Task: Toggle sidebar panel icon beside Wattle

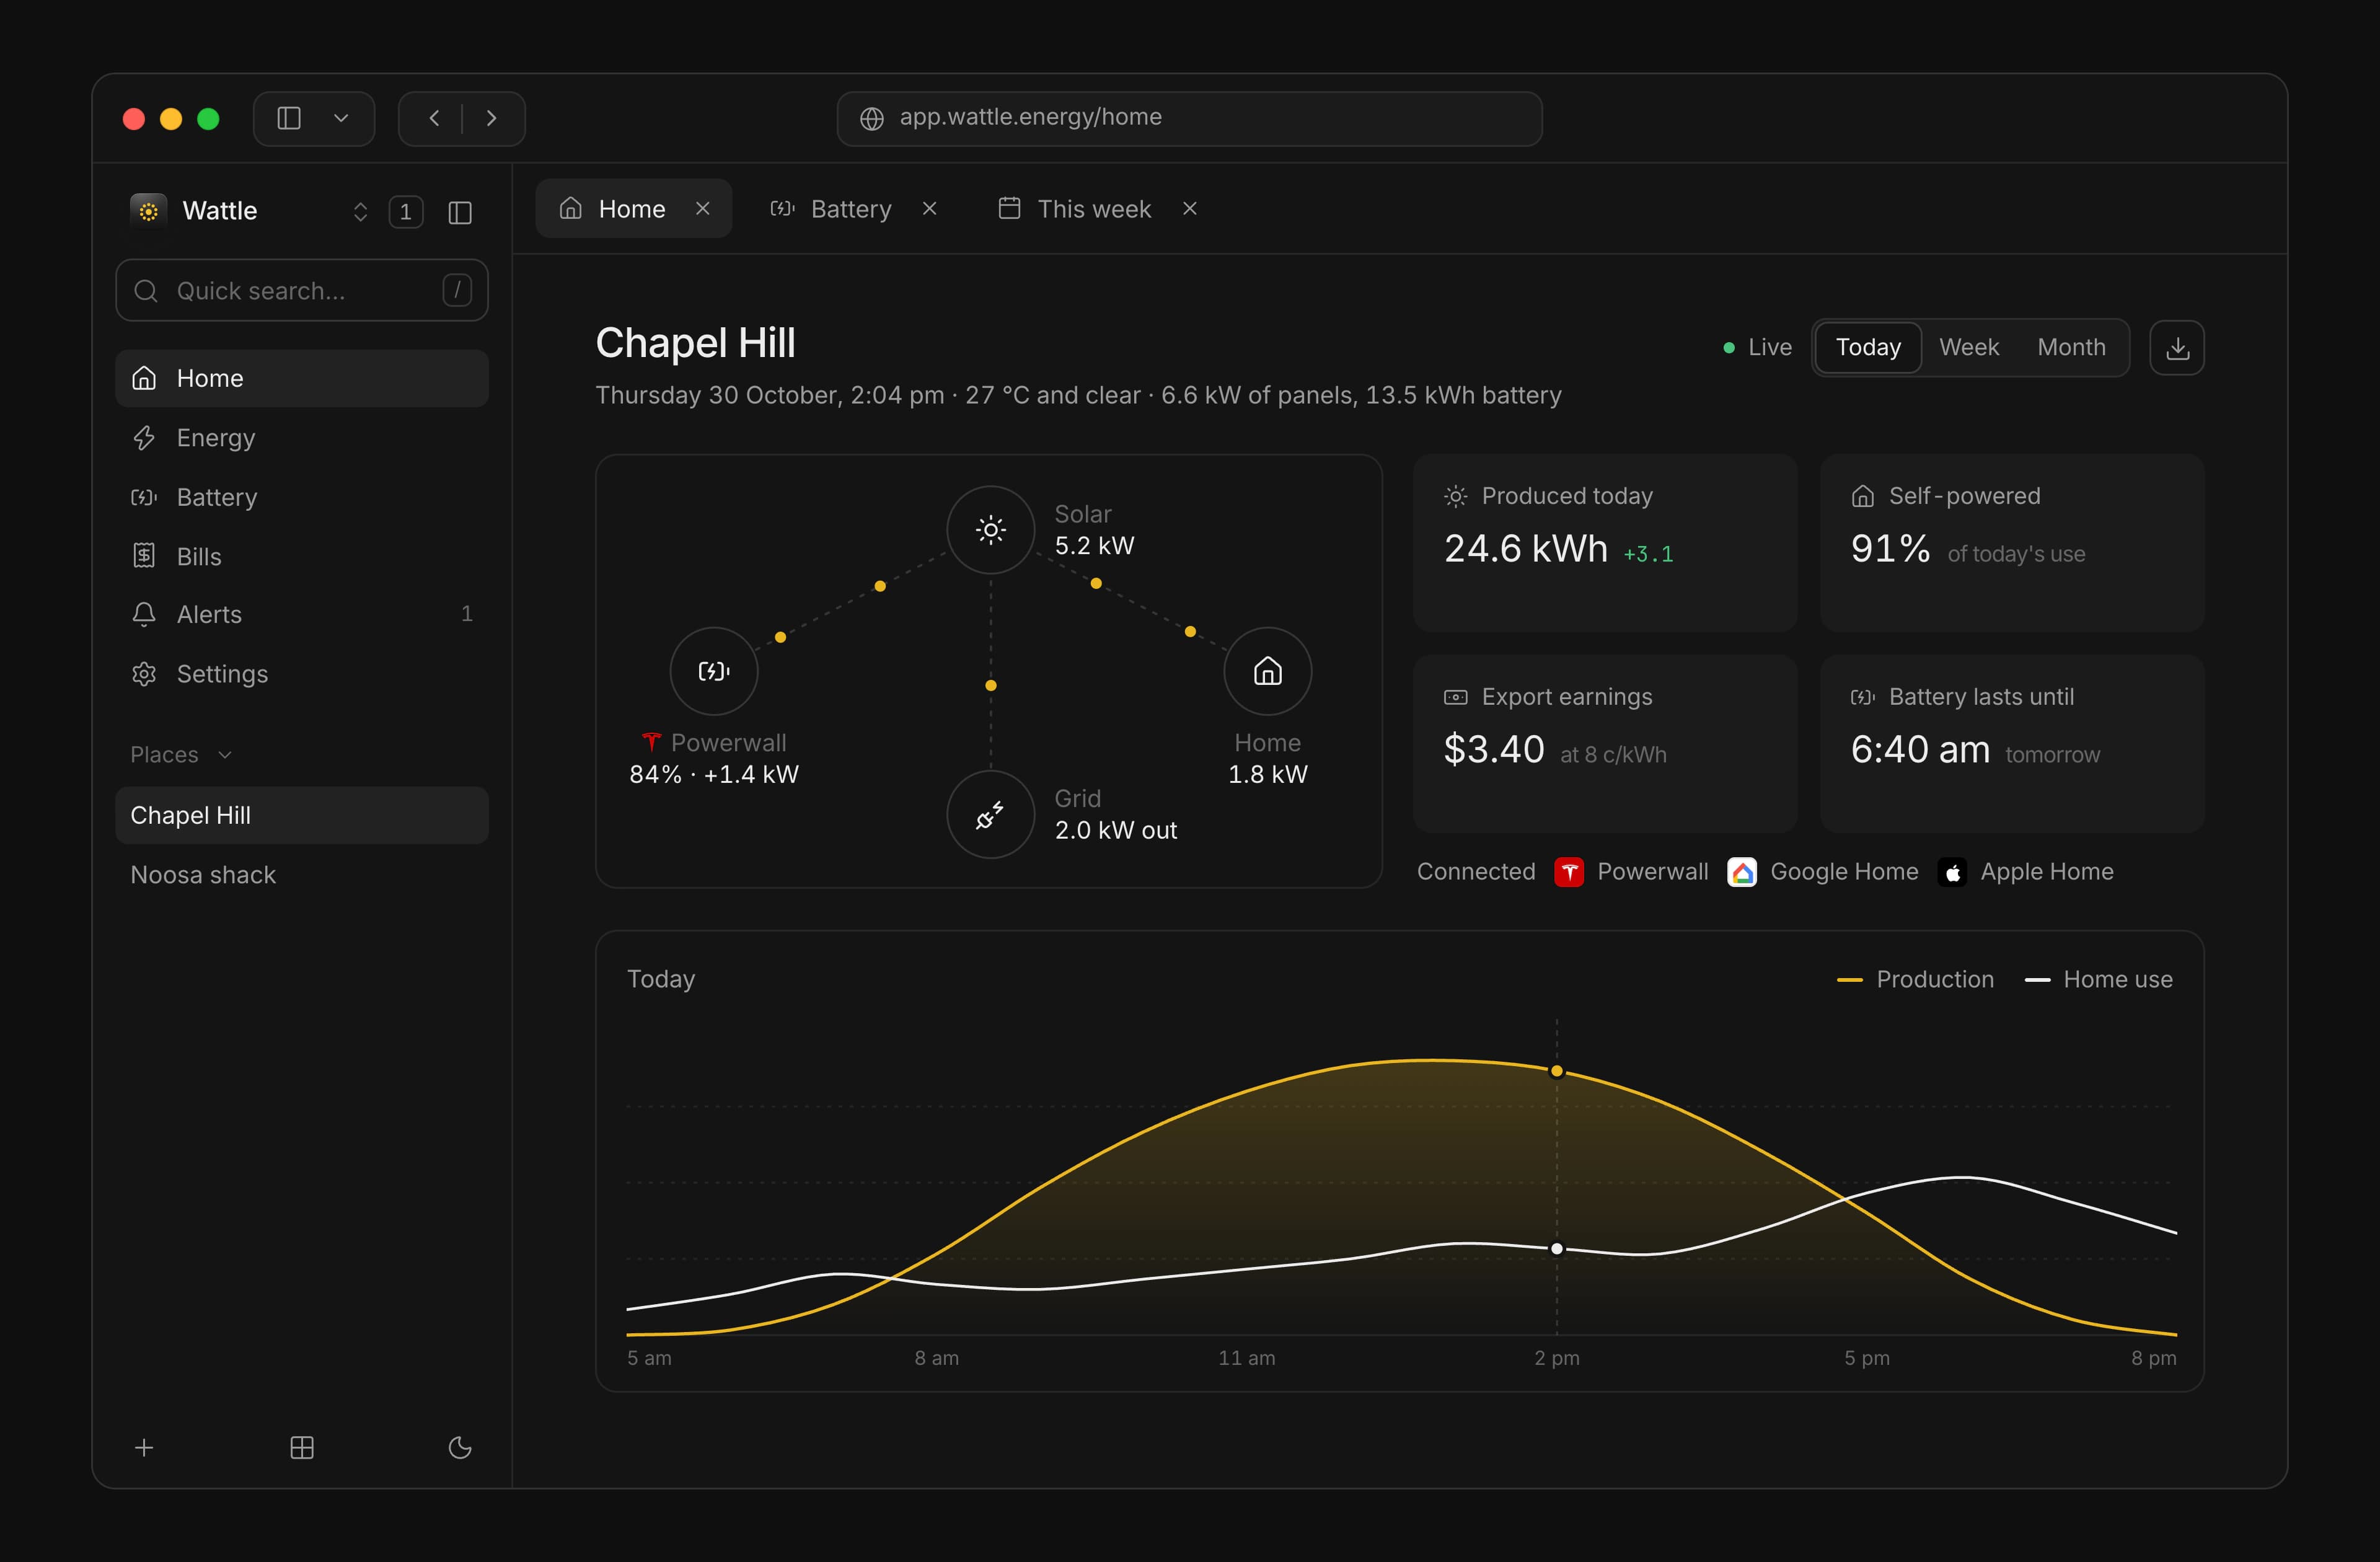Action: pos(460,212)
